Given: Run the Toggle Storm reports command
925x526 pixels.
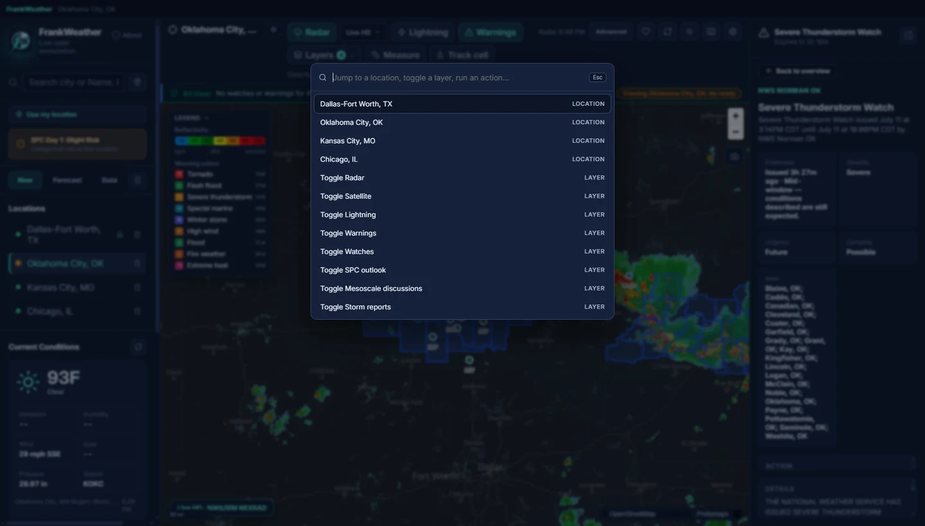Looking at the screenshot, I should (x=462, y=307).
